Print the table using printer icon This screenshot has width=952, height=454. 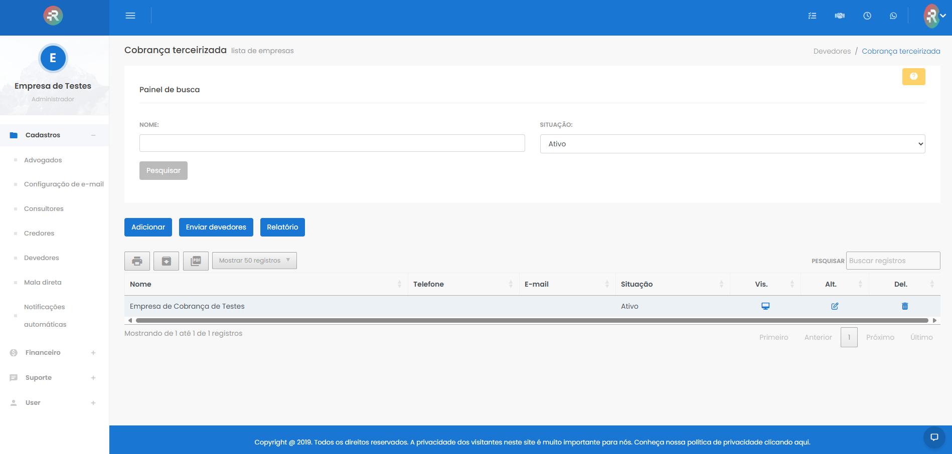tap(137, 261)
